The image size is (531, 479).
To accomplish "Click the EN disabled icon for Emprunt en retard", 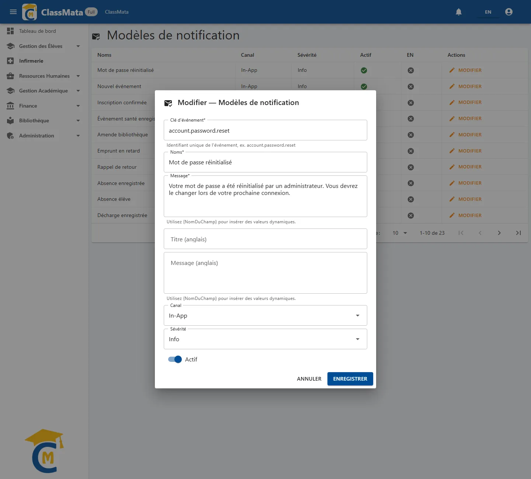I will click(411, 151).
